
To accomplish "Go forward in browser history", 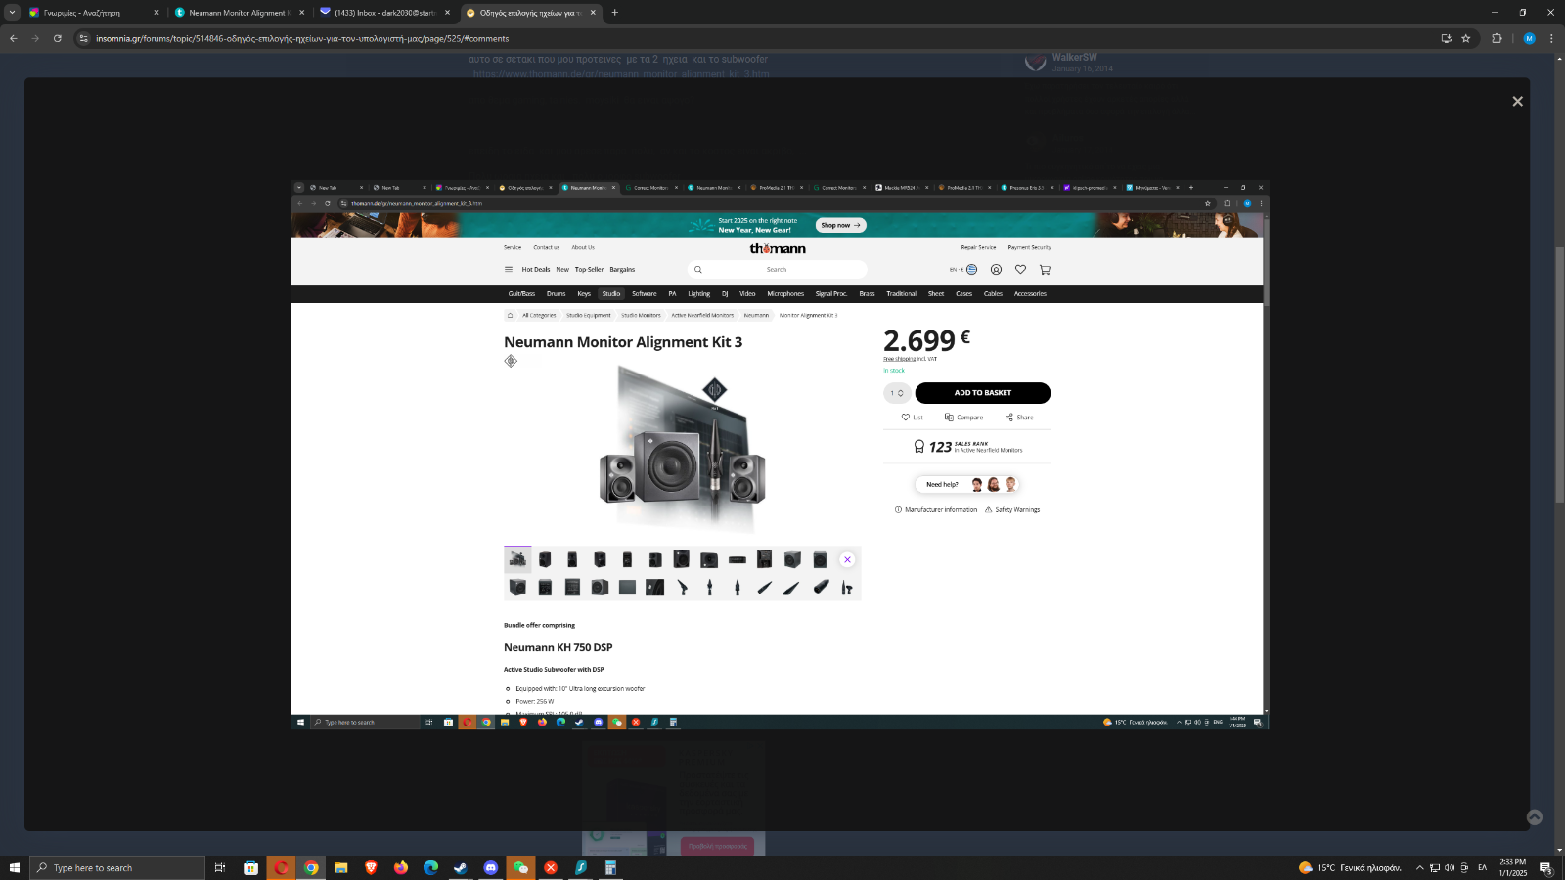I will click(35, 38).
